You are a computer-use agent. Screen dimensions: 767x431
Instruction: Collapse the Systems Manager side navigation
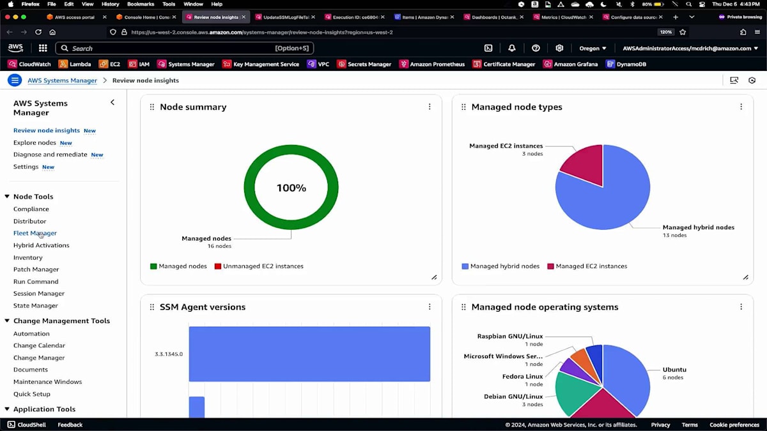(112, 102)
